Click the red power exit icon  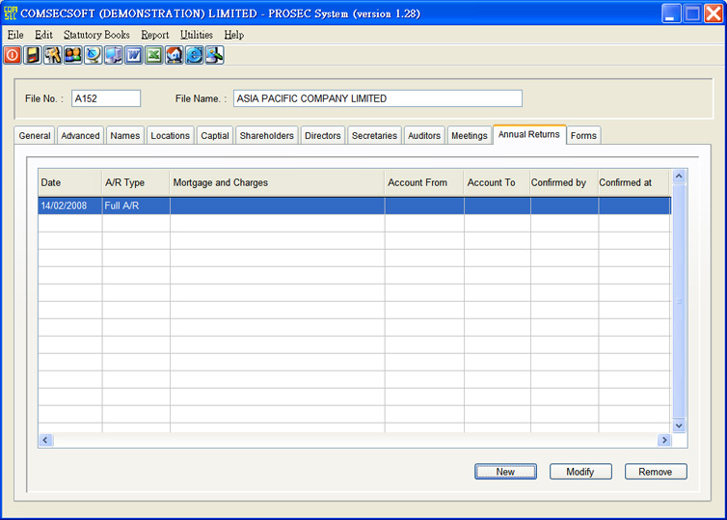pyautogui.click(x=12, y=55)
